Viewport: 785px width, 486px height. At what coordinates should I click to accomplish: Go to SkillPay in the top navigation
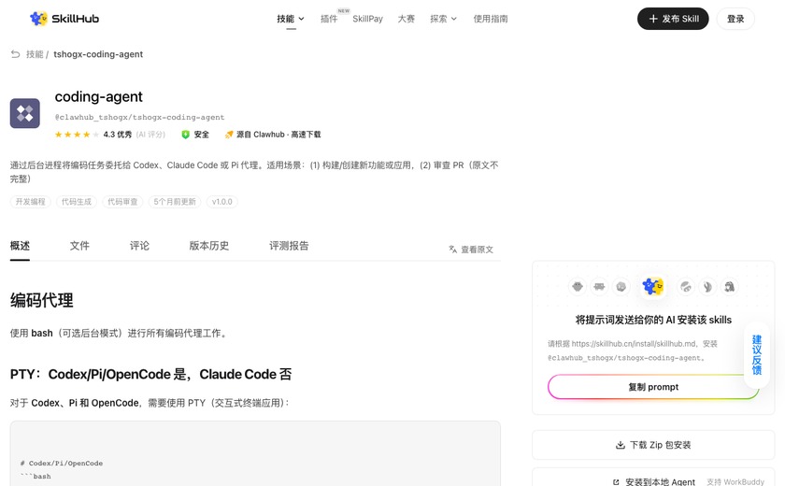coord(367,19)
